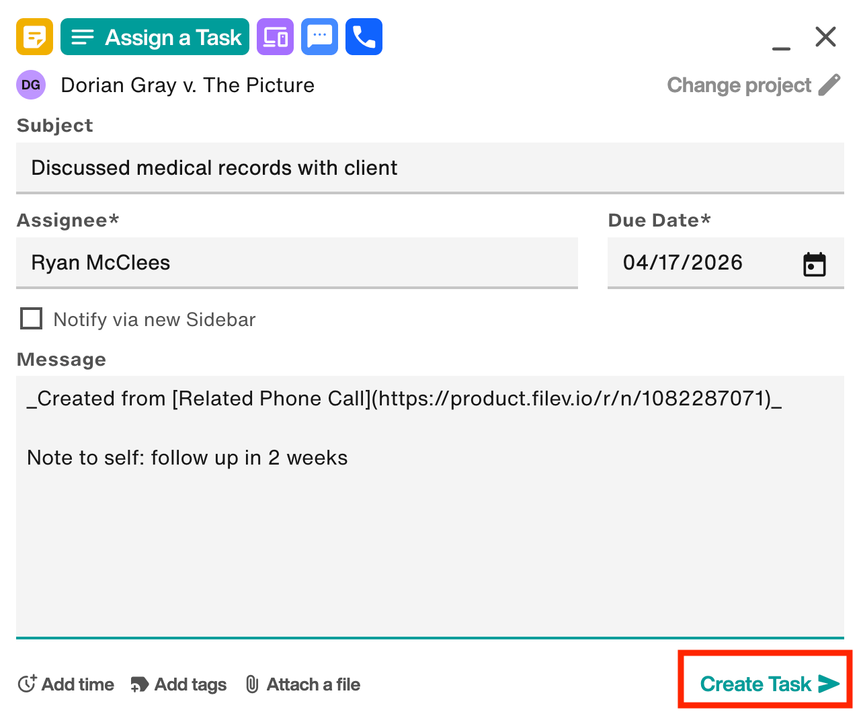The width and height of the screenshot is (859, 712).
Task: Click the Due Date field 04/17/2026
Action: (726, 263)
